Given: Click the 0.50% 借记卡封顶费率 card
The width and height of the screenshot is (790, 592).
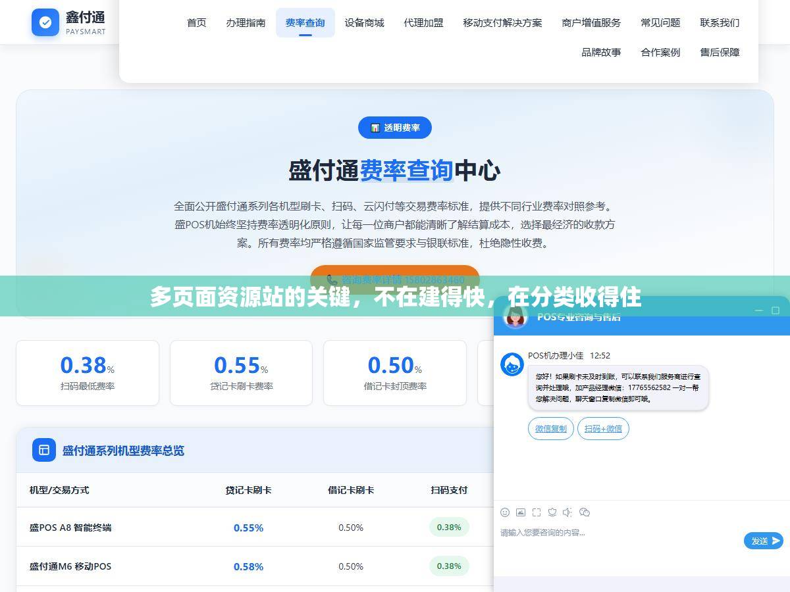Looking at the screenshot, I should pyautogui.click(x=395, y=373).
